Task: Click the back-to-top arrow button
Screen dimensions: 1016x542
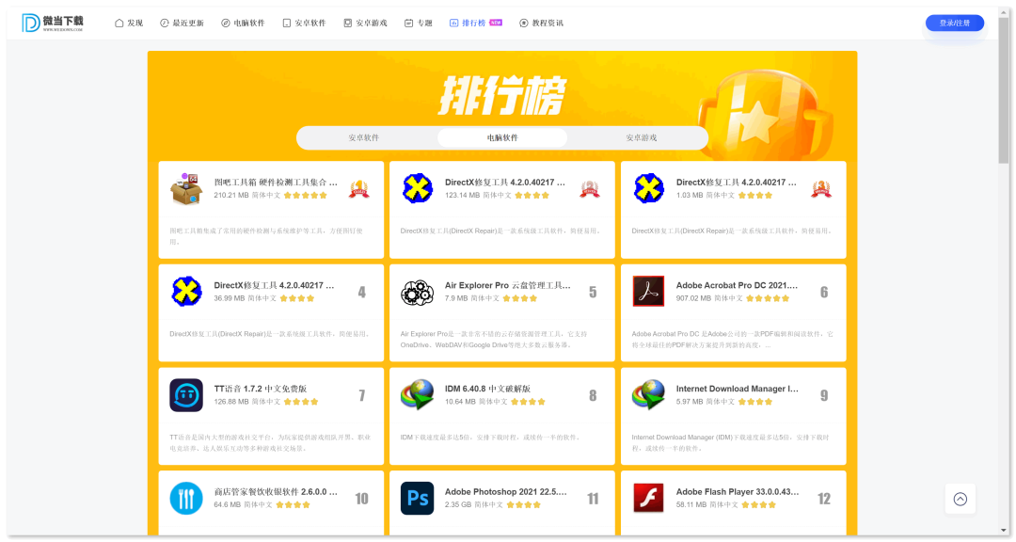Action: [960, 499]
